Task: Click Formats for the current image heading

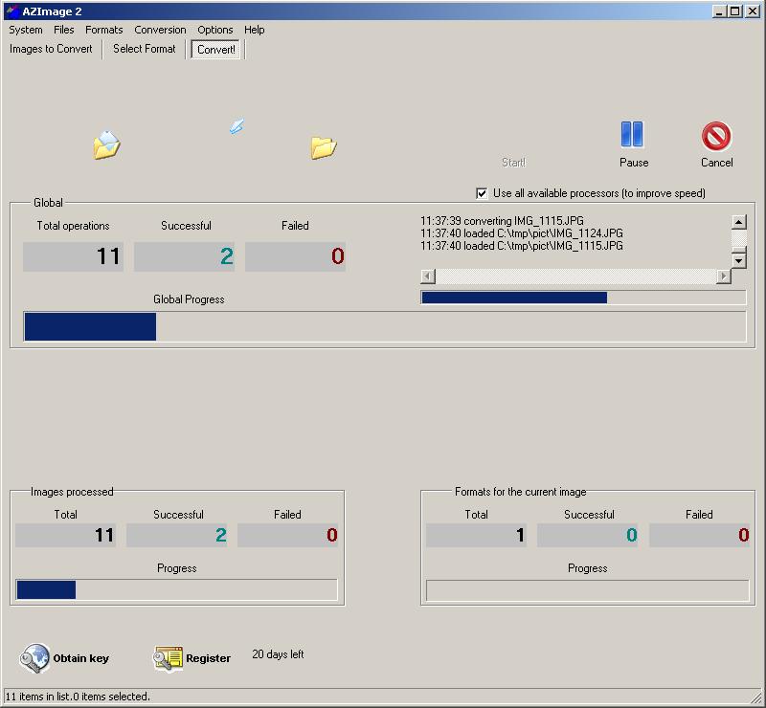Action: pos(520,492)
